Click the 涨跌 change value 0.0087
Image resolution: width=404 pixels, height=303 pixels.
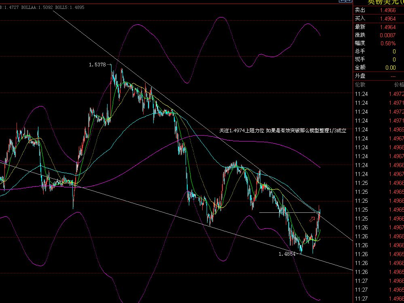(x=388, y=35)
